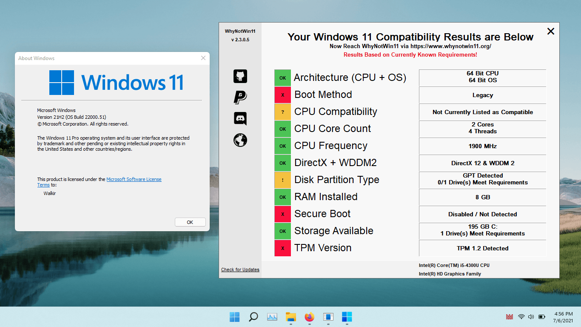Viewport: 581px width, 327px height.
Task: Click the yellow question mark for CPU Compatibility
Action: point(282,112)
